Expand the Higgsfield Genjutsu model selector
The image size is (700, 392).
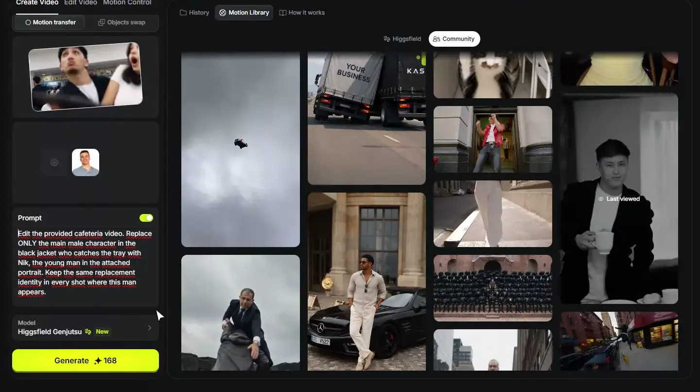[x=86, y=328]
